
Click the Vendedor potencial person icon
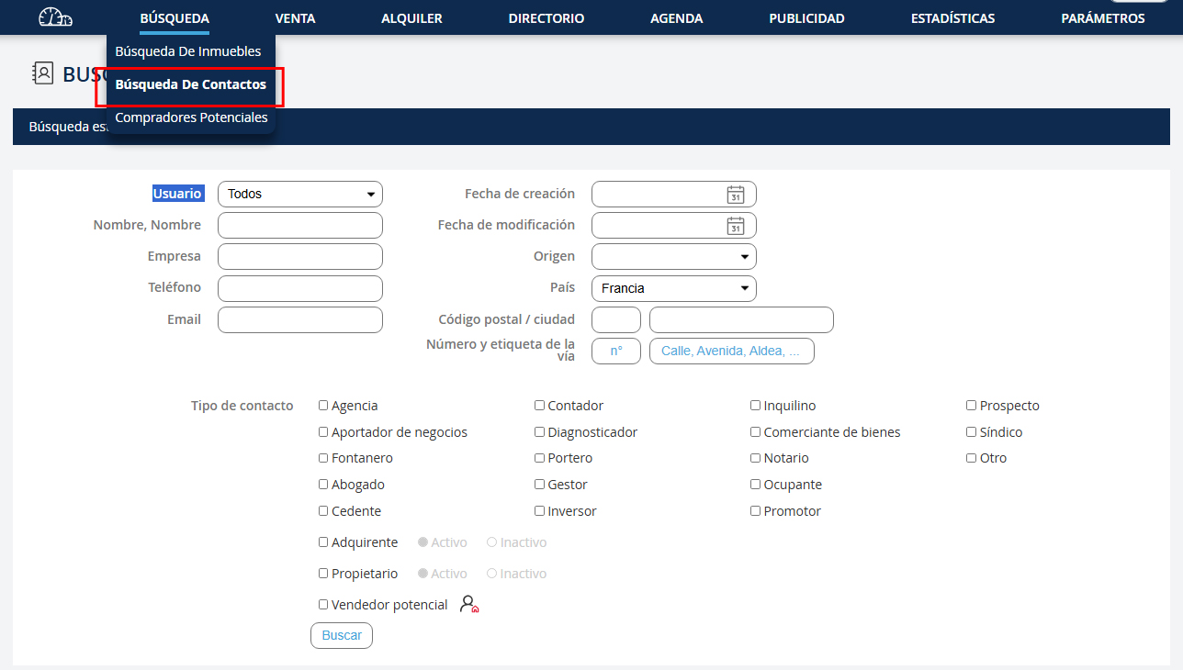(x=469, y=604)
